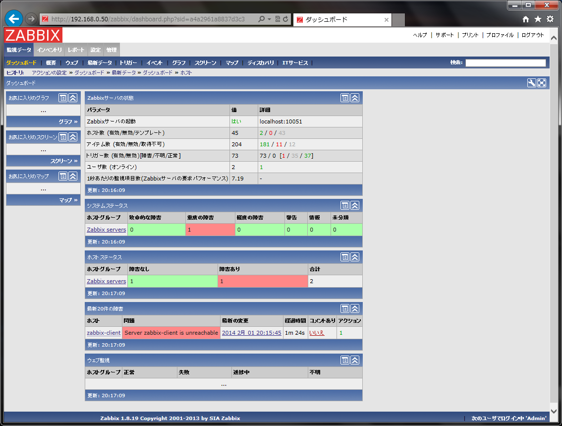Open the ITサービス submenu item
The height and width of the screenshot is (426, 562).
click(x=295, y=63)
